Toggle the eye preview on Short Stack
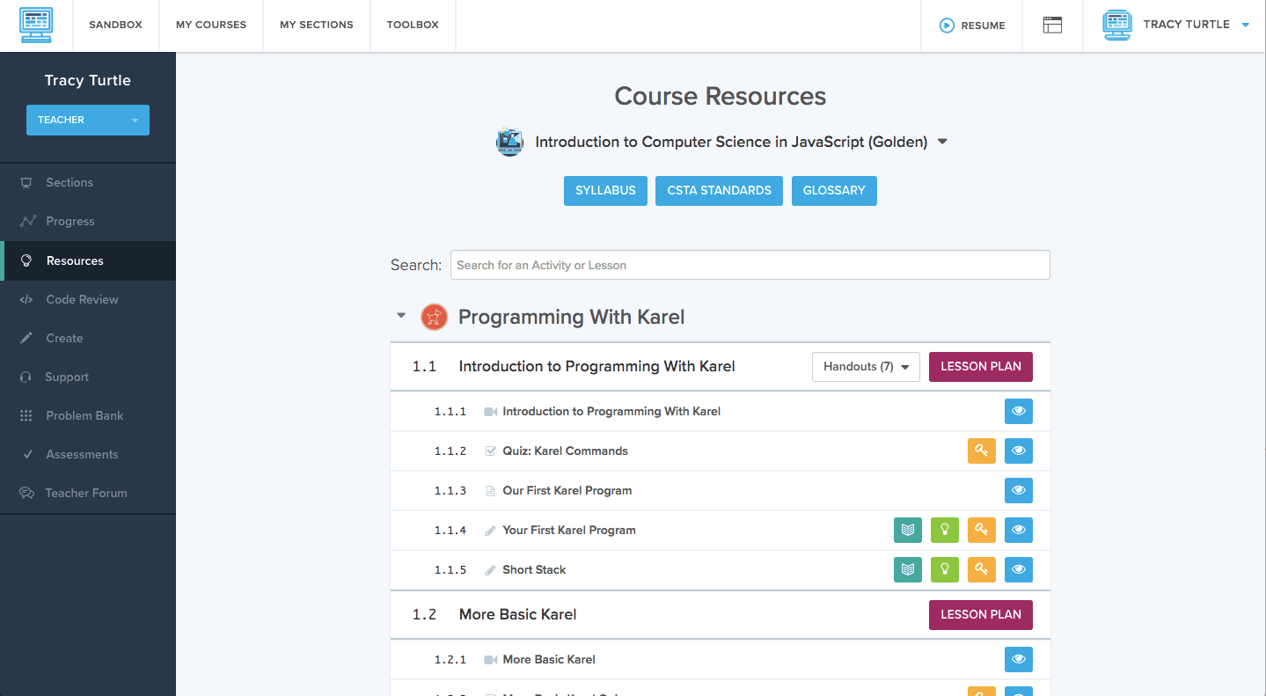Viewport: 1266px width, 696px height. pos(1018,569)
